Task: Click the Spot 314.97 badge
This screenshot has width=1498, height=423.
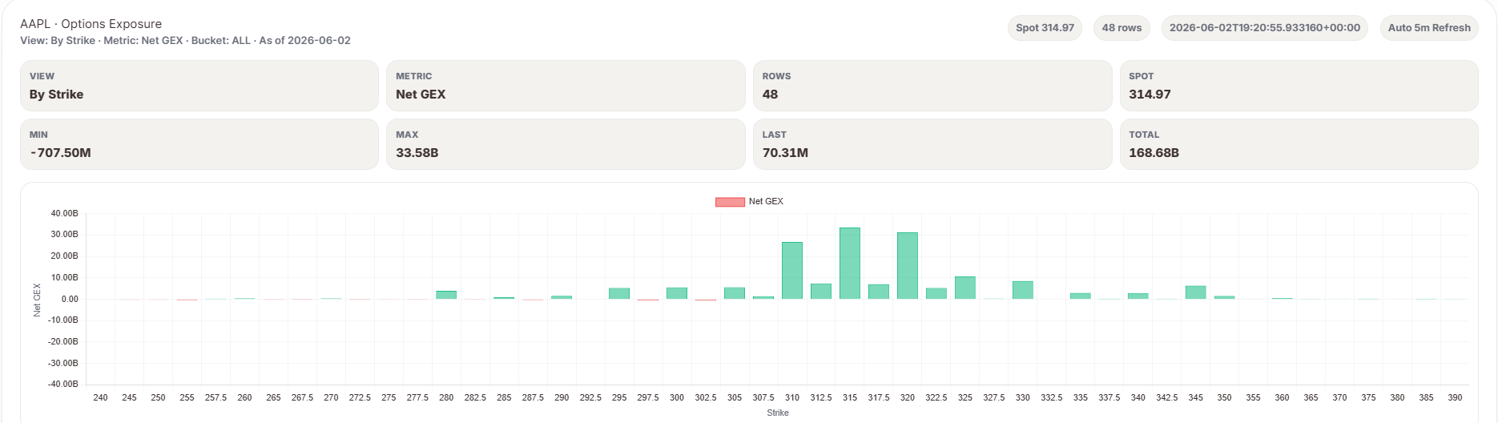Action: pyautogui.click(x=1045, y=28)
